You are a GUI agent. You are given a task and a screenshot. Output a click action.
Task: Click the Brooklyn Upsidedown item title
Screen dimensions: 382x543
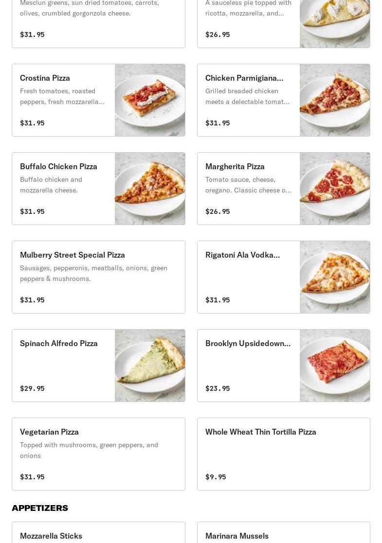tap(248, 343)
